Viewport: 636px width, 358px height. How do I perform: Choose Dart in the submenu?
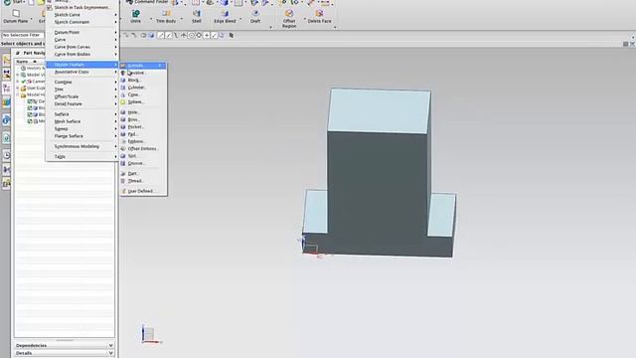(143, 173)
